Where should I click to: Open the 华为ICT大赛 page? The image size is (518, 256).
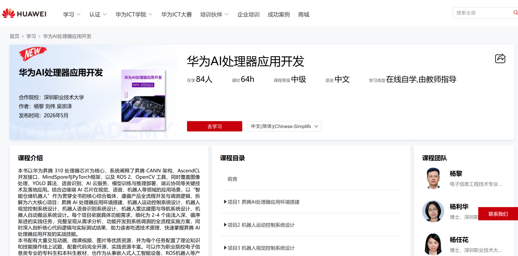(177, 14)
